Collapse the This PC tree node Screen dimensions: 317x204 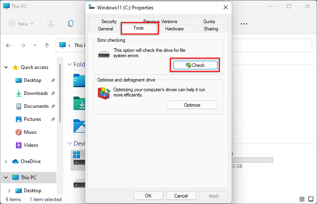click(x=6, y=178)
